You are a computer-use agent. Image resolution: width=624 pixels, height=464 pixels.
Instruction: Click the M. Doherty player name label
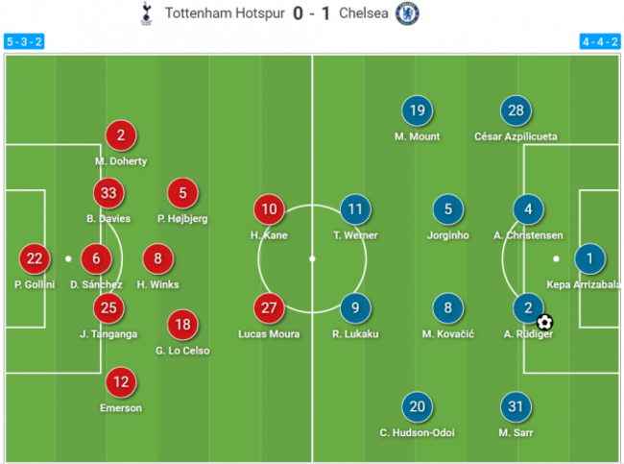121,161
